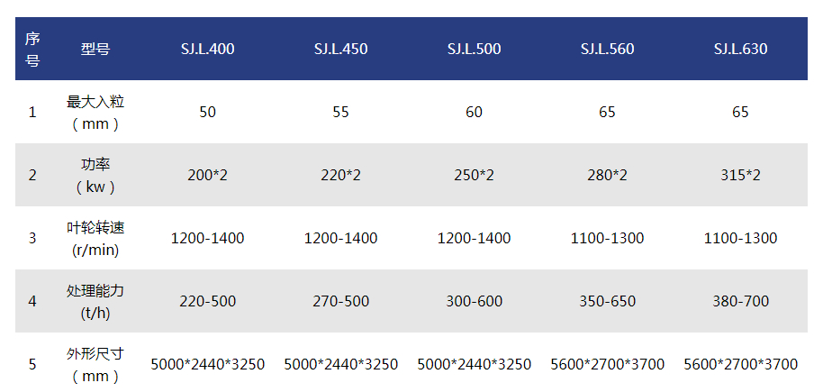Click the 叶轮转速 (r/min) row label

point(95,238)
